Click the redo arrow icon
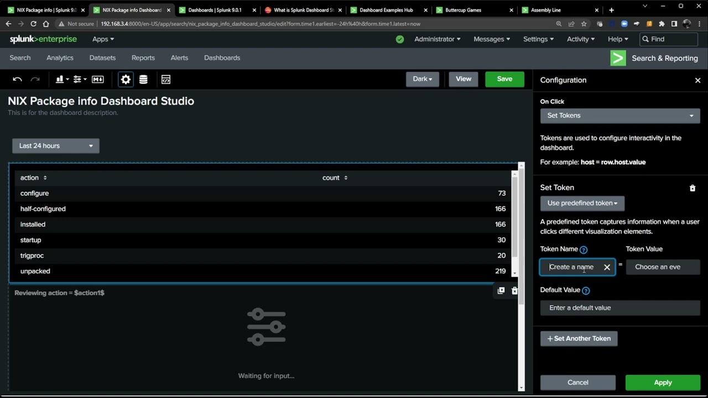The width and height of the screenshot is (708, 398). tap(35, 80)
